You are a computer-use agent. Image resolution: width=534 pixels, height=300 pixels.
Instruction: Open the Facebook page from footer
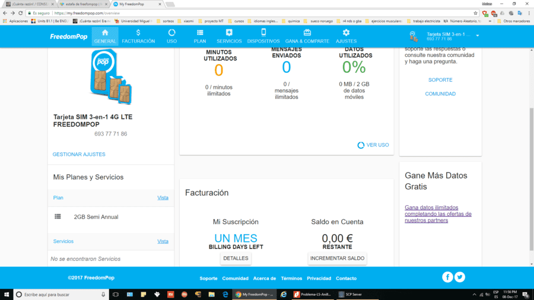pos(447,277)
